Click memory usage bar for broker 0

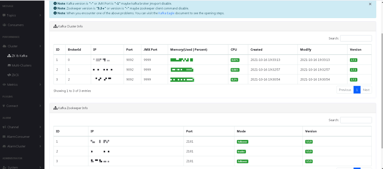(x=182, y=60)
